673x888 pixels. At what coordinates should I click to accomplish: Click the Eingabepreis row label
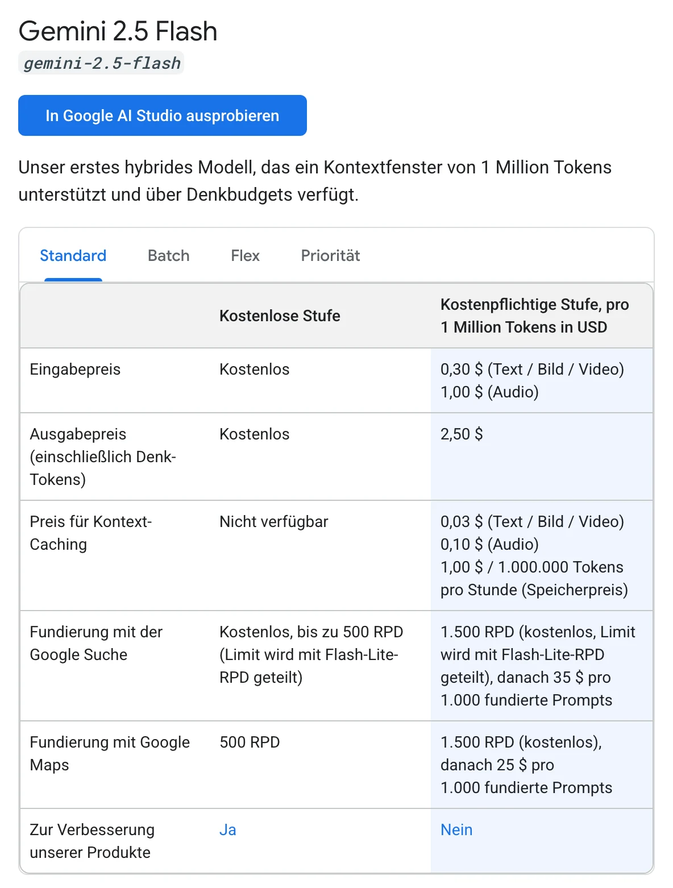click(75, 370)
